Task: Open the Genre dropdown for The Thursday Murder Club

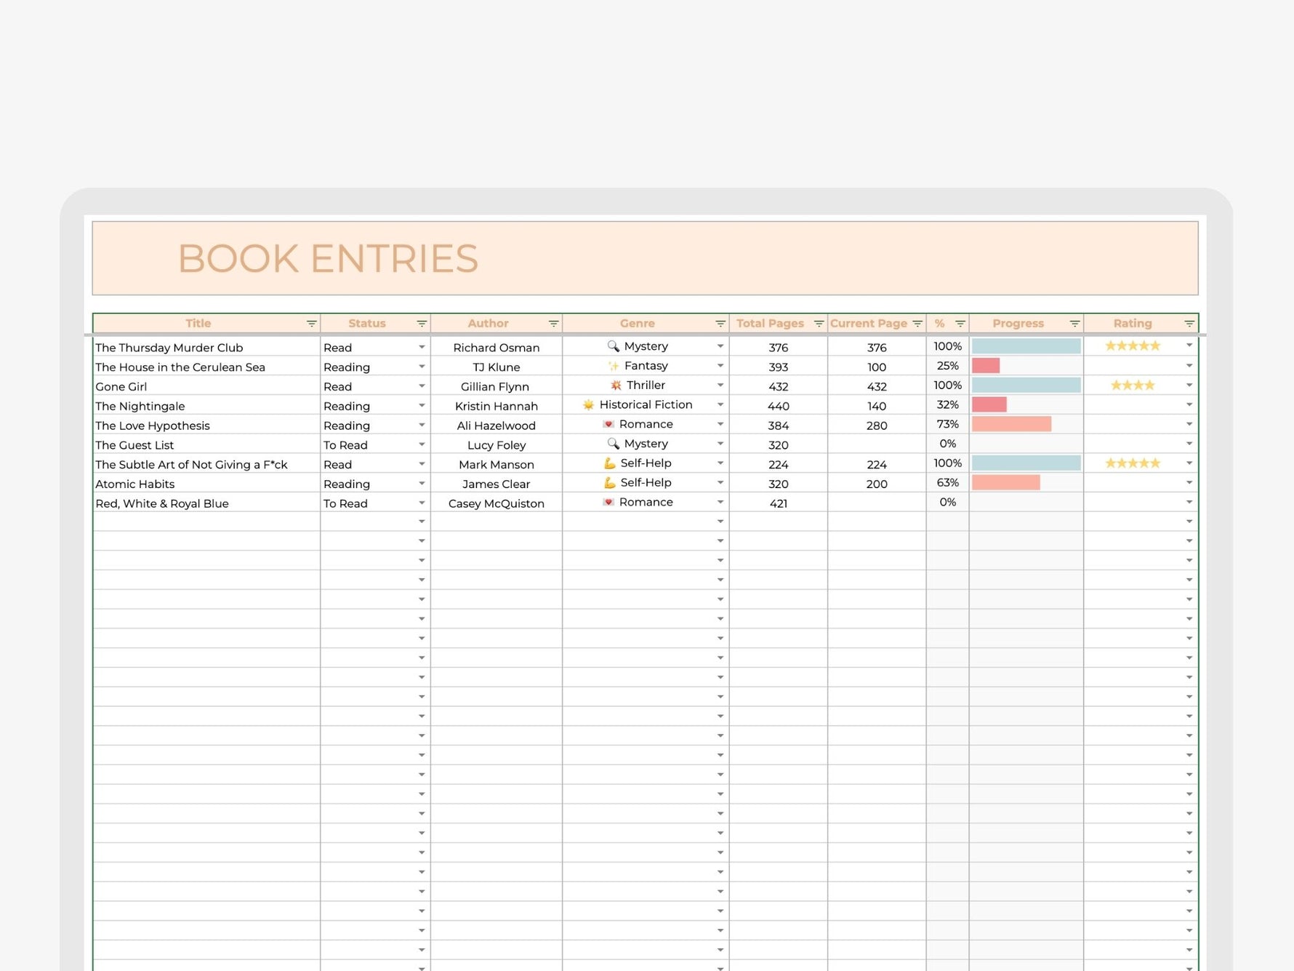Action: coord(720,347)
